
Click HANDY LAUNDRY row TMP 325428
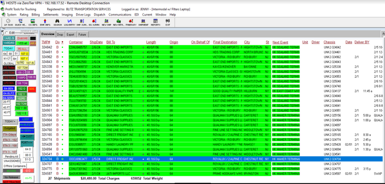(x=212, y=144)
